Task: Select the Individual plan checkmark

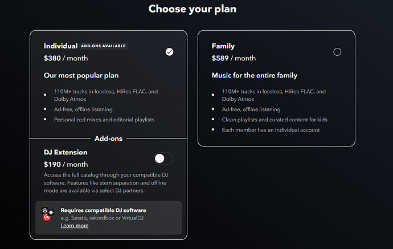Action: pyautogui.click(x=169, y=52)
